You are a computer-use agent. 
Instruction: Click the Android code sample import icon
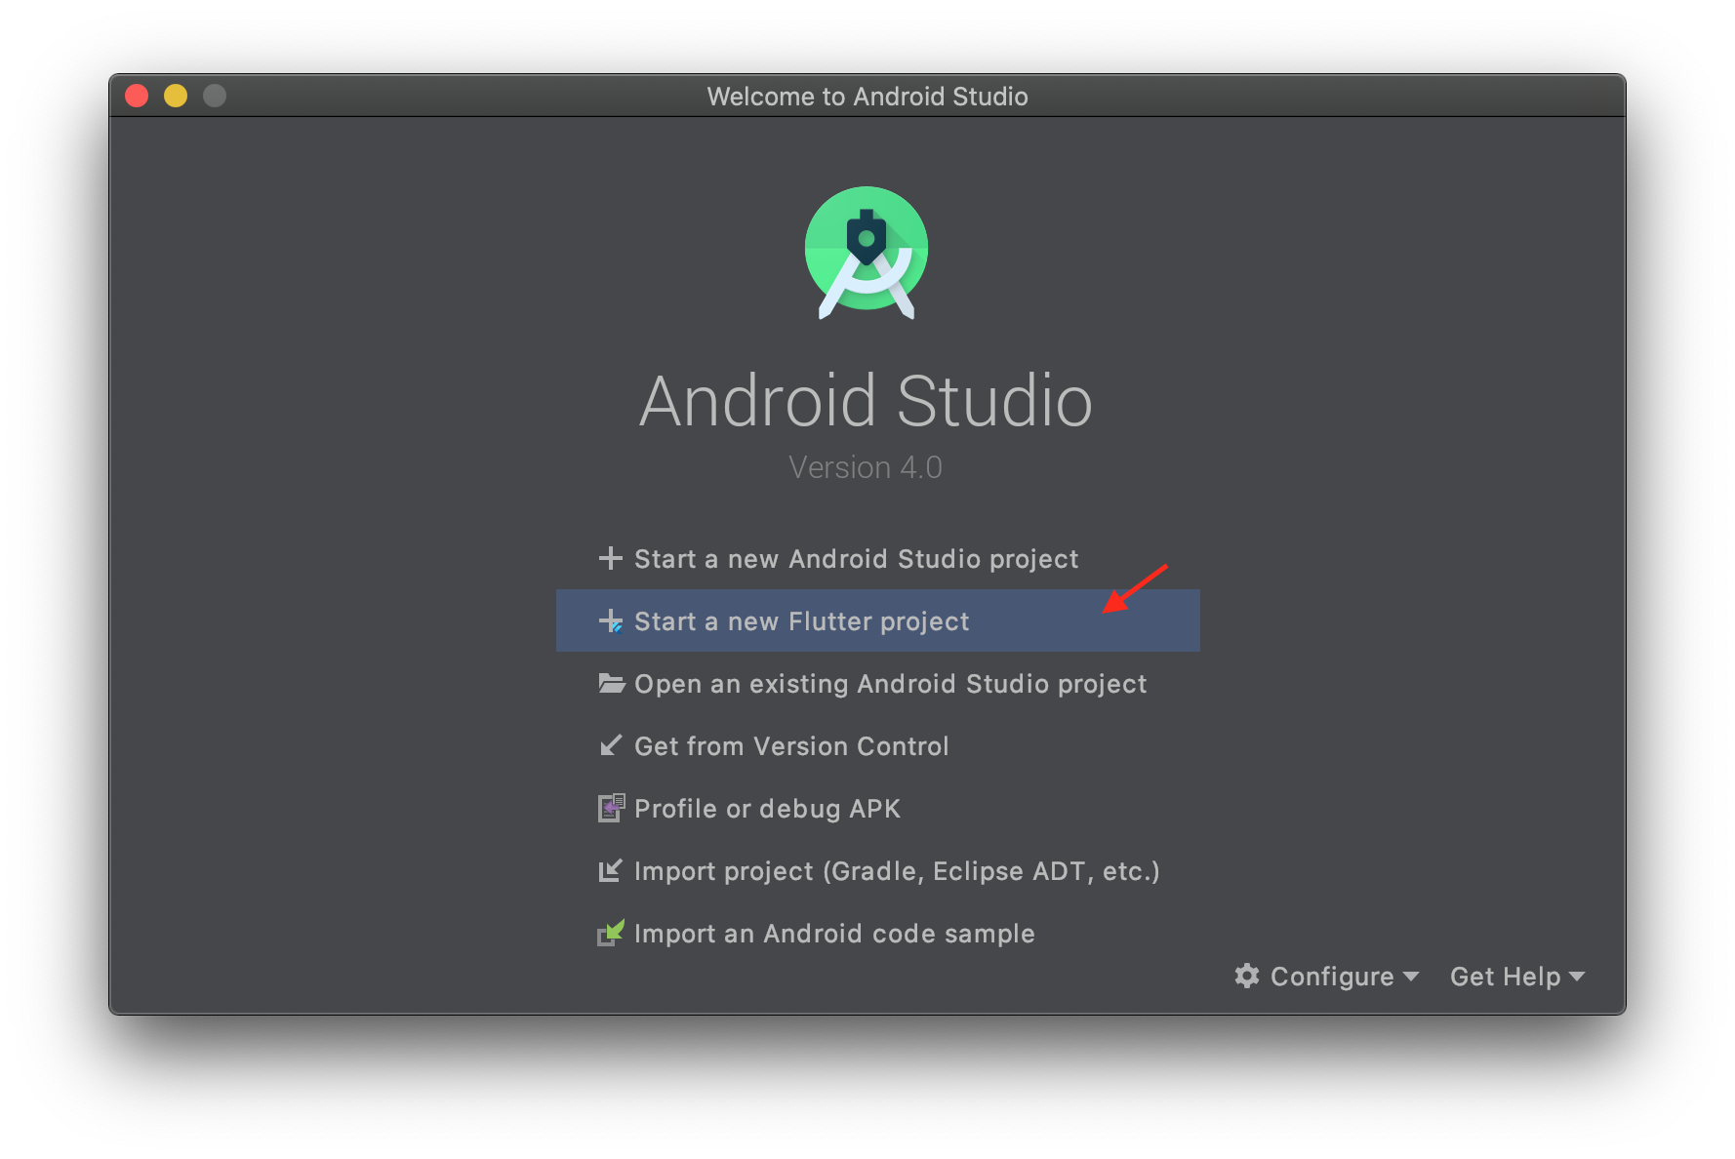click(611, 933)
